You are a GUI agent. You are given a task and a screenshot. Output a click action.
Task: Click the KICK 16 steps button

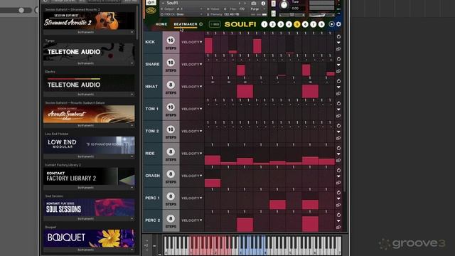(171, 41)
